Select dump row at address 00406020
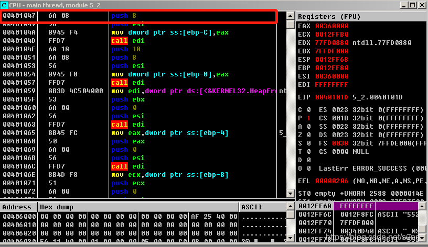 (143, 233)
